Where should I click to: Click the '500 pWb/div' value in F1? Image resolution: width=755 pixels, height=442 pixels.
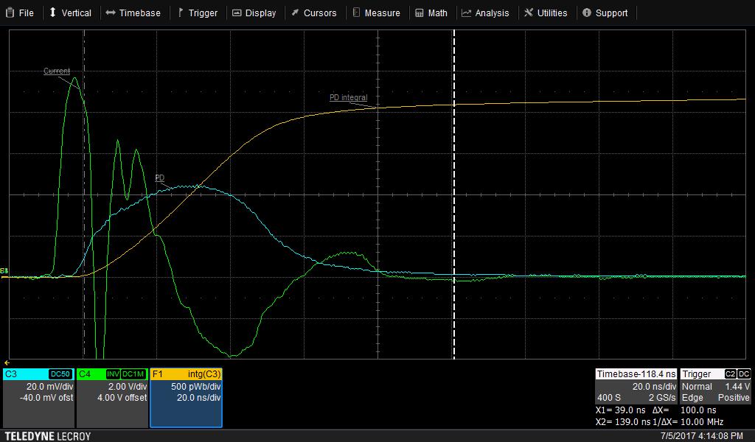pos(196,387)
